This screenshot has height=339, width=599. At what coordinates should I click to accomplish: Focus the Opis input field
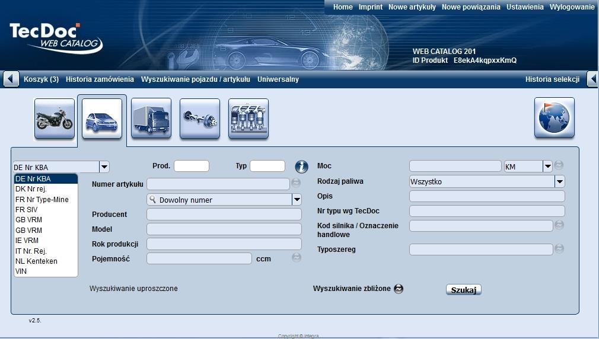click(487, 196)
